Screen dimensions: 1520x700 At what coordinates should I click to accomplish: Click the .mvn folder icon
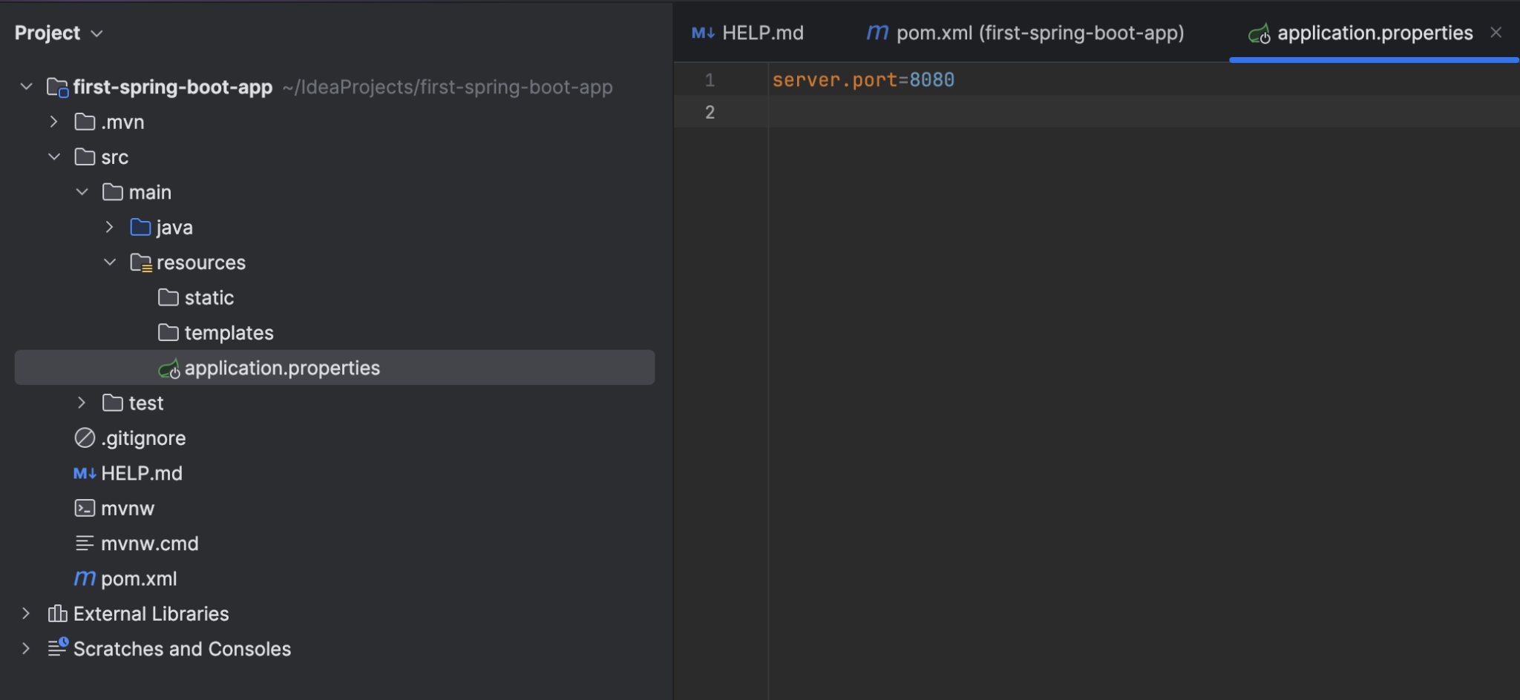coord(85,122)
